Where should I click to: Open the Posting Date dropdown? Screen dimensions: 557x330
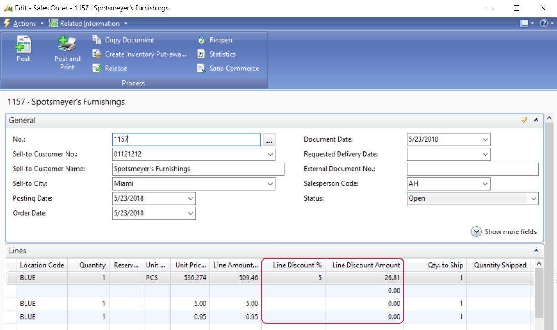tap(191, 198)
